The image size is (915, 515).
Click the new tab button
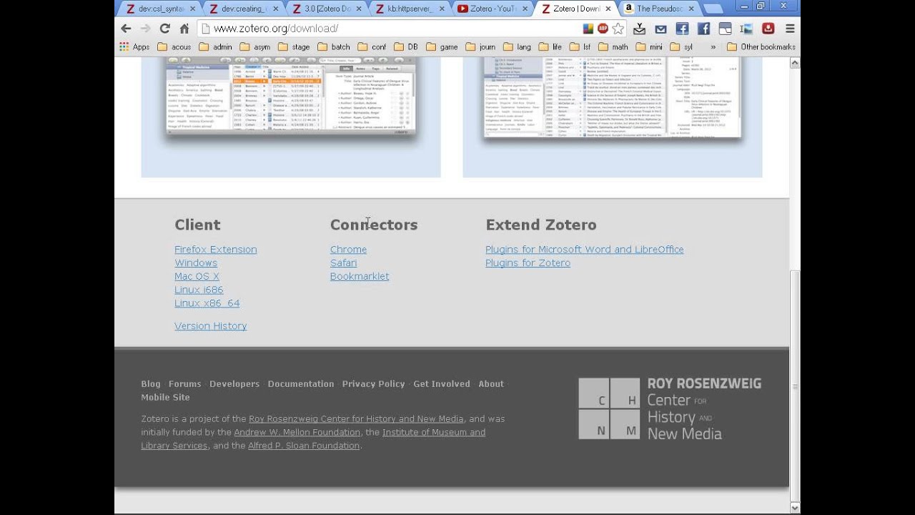click(713, 9)
